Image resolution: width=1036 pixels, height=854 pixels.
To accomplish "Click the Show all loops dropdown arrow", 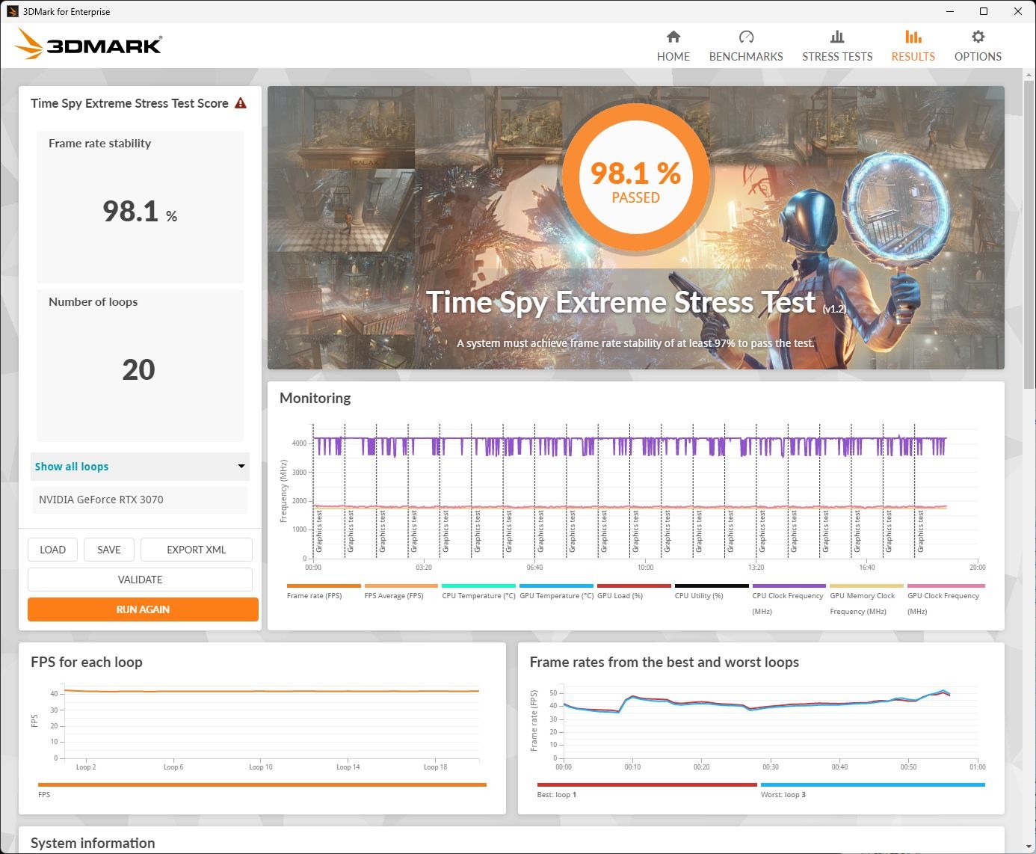I will (241, 467).
